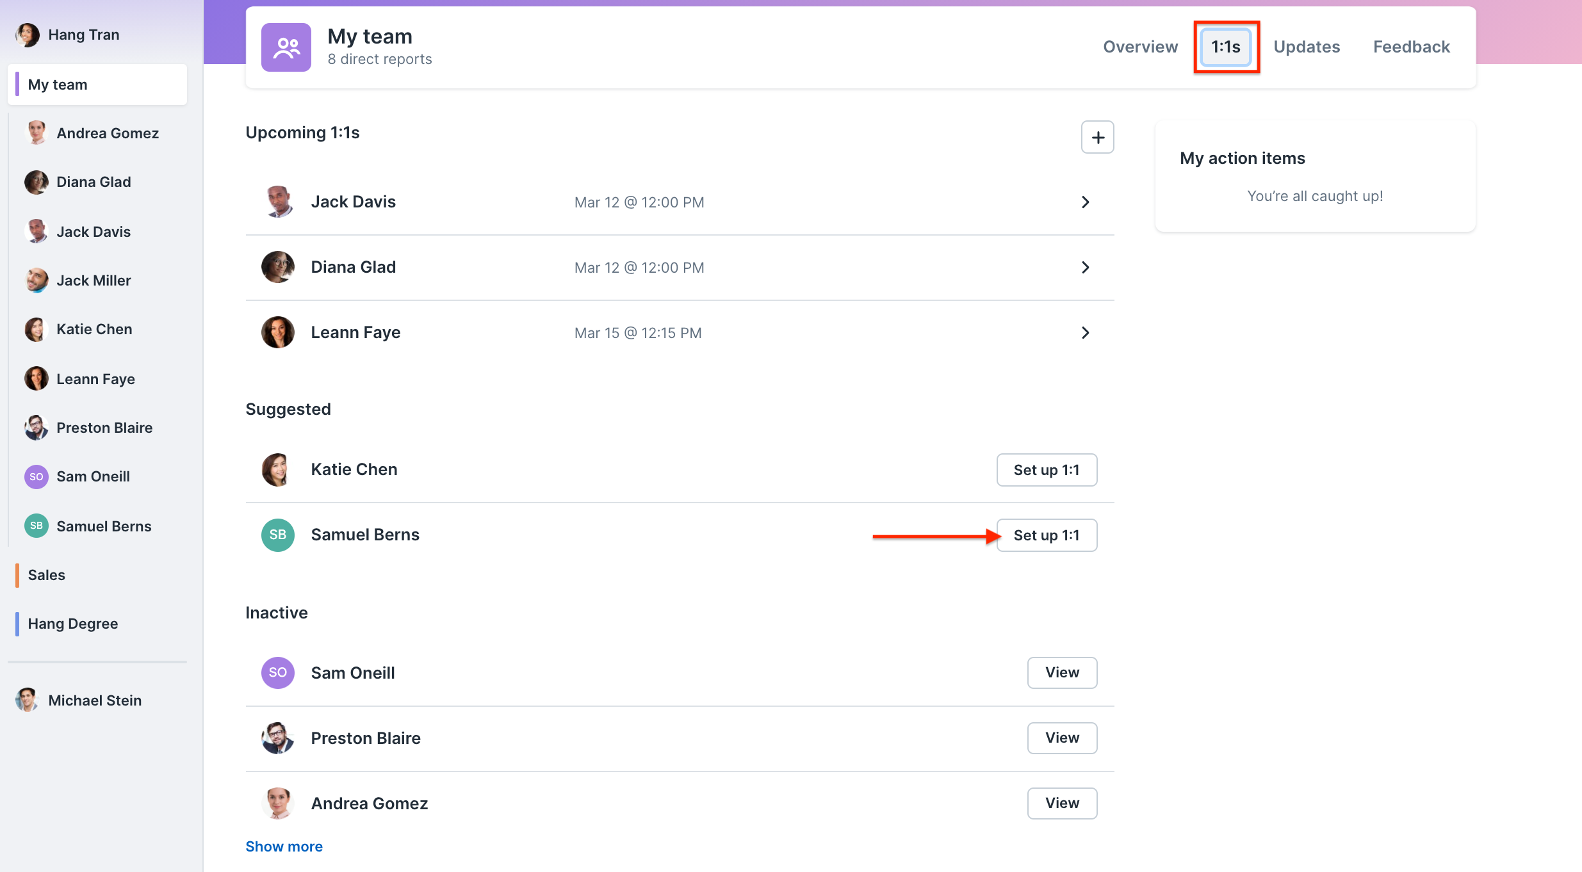Viewport: 1582px width, 872px height.
Task: Click Michael Stein's sidebar avatar
Action: coord(28,700)
